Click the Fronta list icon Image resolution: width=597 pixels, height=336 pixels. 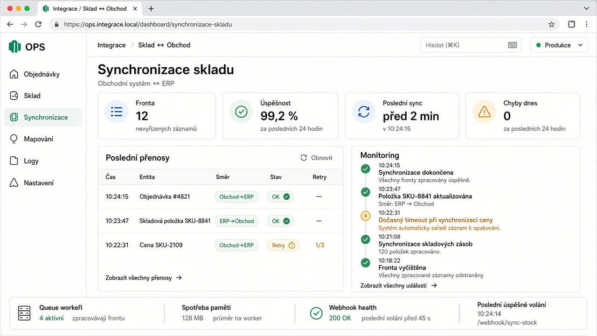[x=117, y=112]
